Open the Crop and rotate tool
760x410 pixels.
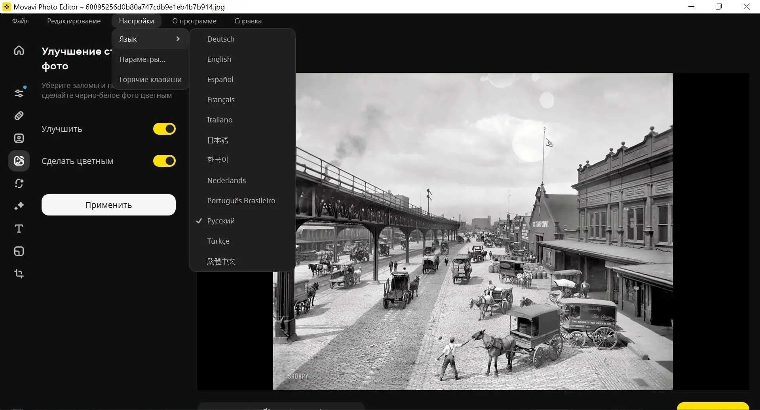(19, 274)
